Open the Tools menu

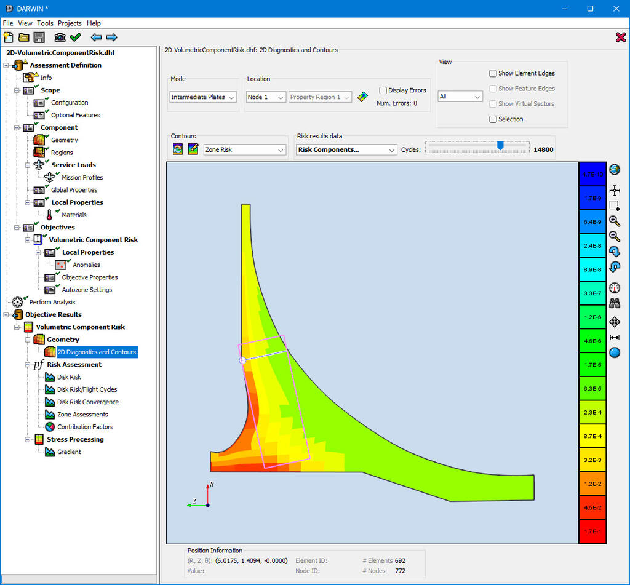pos(45,23)
